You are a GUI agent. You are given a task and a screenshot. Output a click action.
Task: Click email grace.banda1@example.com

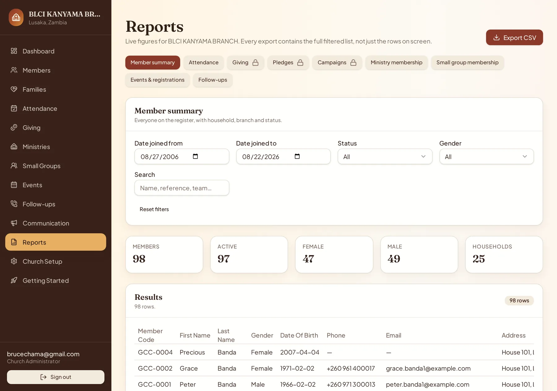[428, 368]
